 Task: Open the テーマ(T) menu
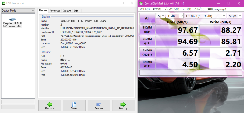[x=187, y=9]
